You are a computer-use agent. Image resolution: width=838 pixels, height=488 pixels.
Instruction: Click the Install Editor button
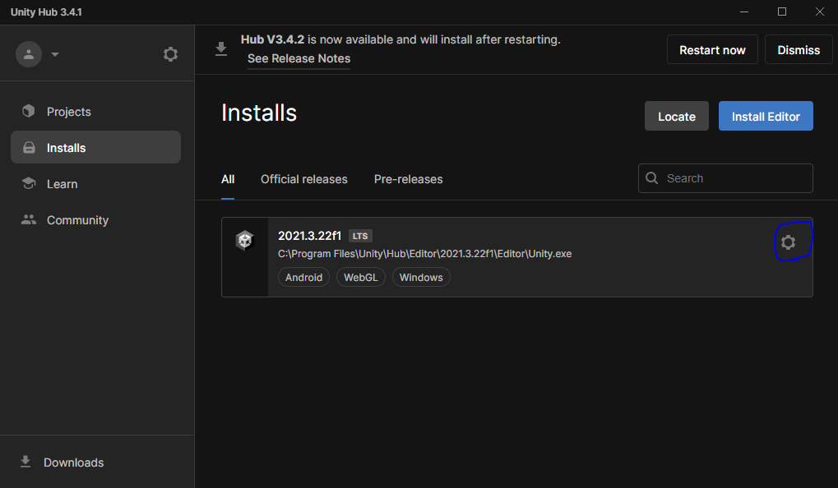tap(766, 117)
